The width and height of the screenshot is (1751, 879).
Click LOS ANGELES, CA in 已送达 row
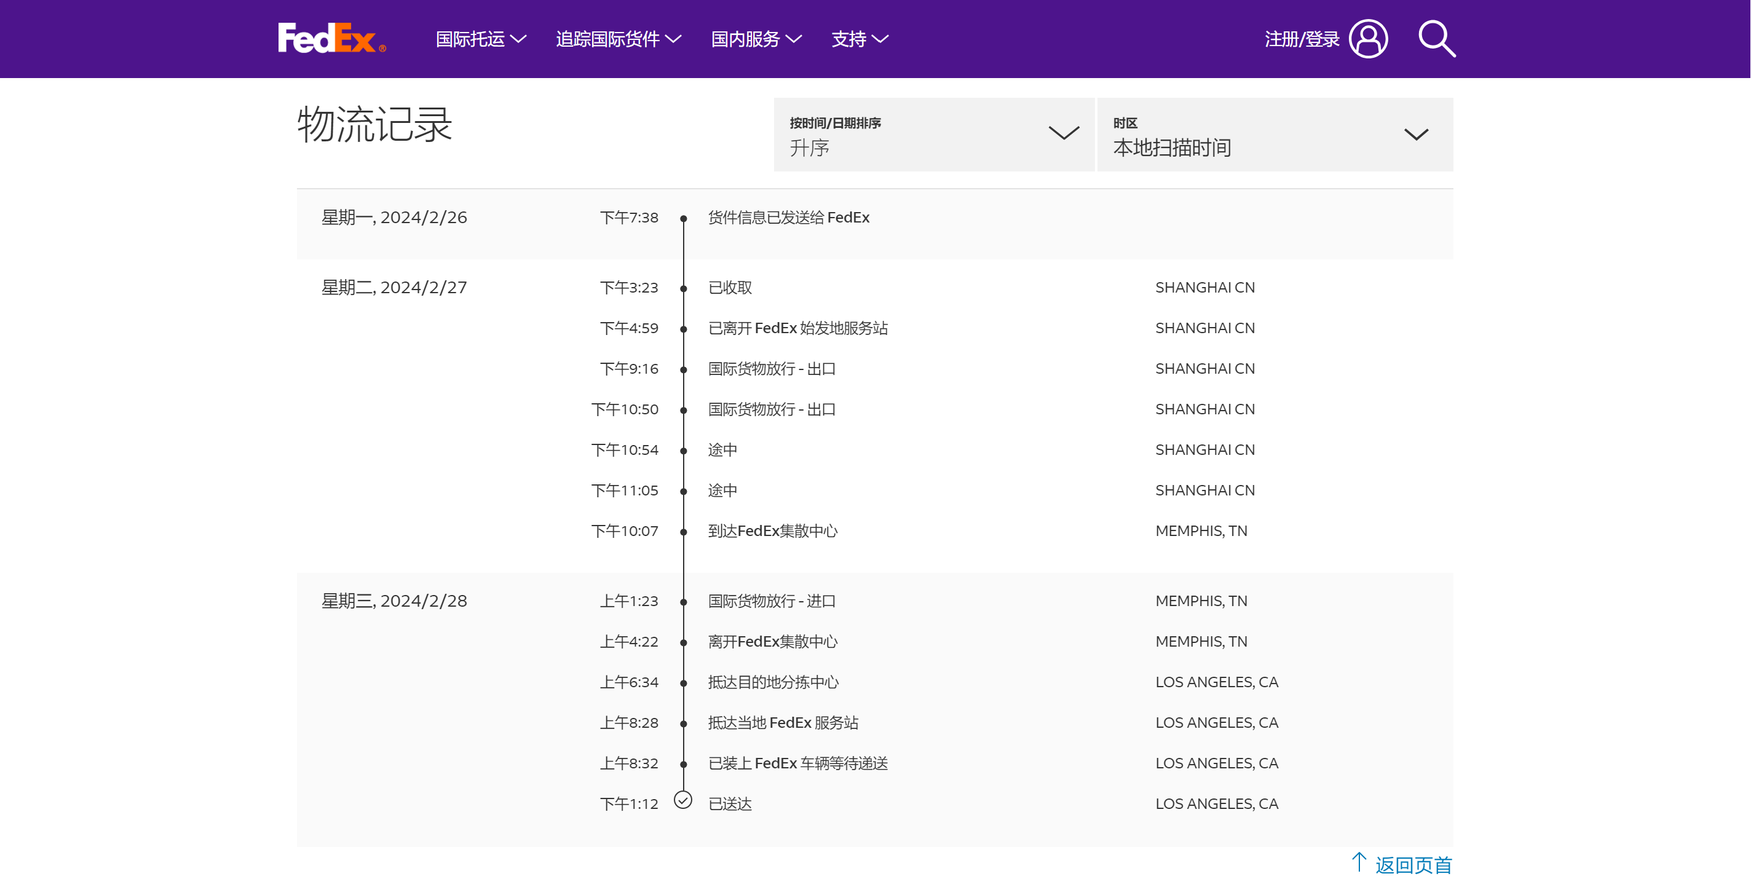[x=1217, y=804]
